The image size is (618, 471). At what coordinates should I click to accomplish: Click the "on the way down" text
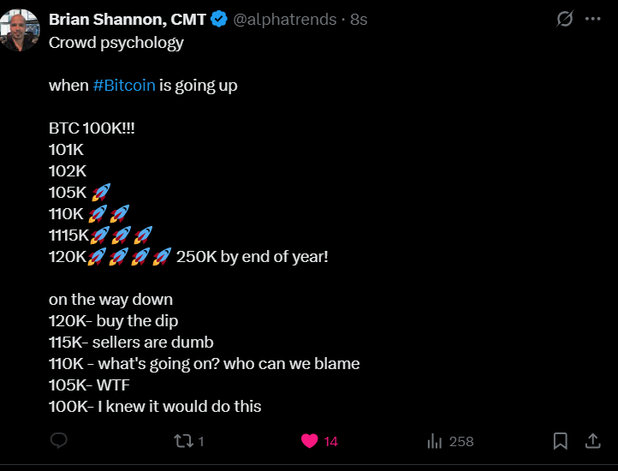110,299
